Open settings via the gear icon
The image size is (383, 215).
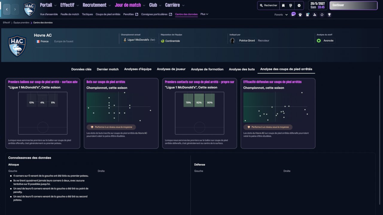[x=299, y=5]
